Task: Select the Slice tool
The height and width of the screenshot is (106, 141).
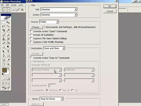Action: click(x=8, y=30)
